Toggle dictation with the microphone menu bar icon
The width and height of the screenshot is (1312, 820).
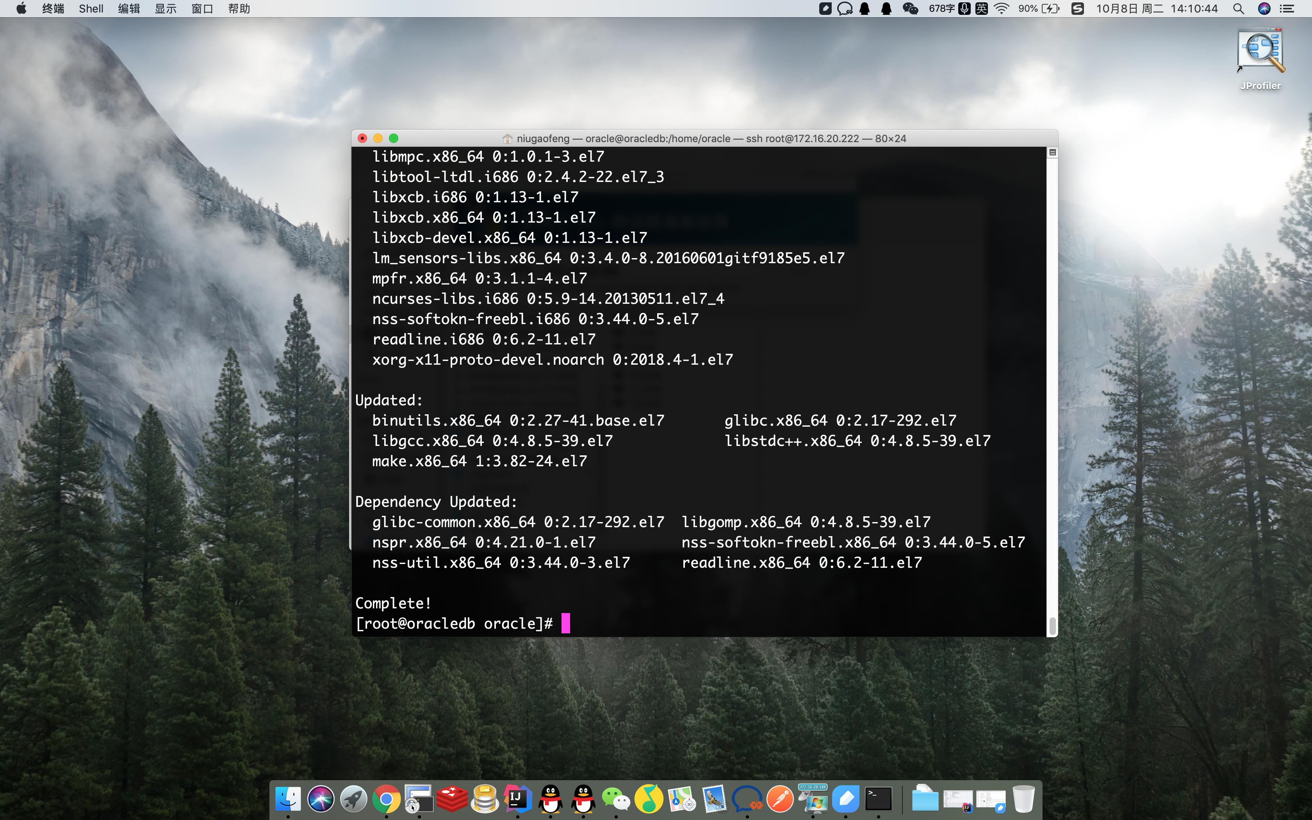(x=964, y=9)
